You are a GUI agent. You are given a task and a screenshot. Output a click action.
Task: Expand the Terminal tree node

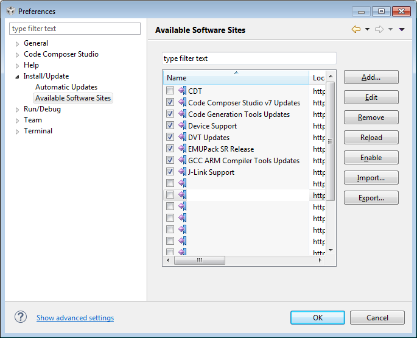point(17,132)
